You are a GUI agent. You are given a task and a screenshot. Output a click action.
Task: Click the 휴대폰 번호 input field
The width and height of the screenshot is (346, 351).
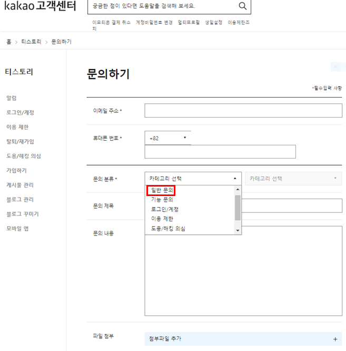[x=220, y=152]
